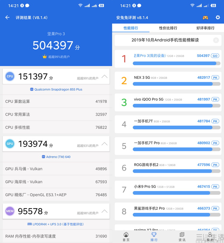This screenshot has width=224, height=243.
Task: Collapse the MEM score section
Action: tap(105, 211)
